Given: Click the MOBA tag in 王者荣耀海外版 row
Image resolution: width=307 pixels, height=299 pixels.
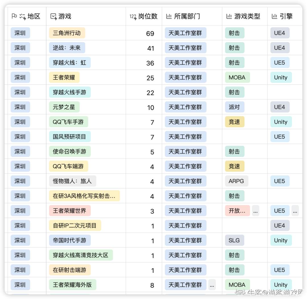Looking at the screenshot, I should (237, 285).
